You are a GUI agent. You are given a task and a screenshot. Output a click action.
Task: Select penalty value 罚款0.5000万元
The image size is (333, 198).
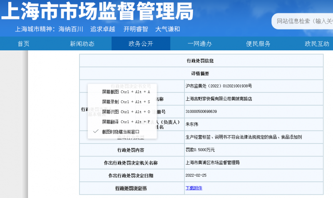tap(200, 150)
